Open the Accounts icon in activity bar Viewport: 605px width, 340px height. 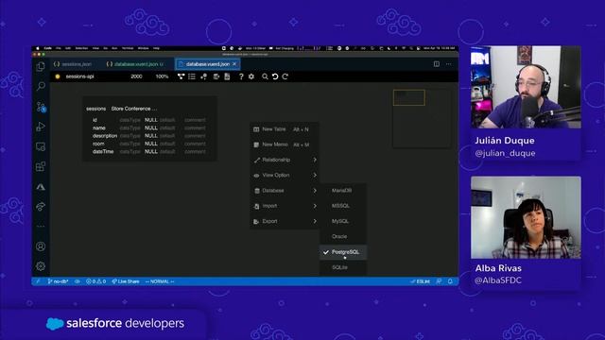41,246
